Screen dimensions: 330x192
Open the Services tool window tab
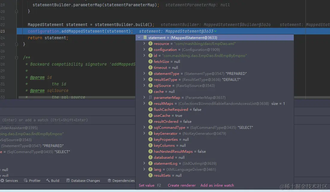[x=9, y=181]
